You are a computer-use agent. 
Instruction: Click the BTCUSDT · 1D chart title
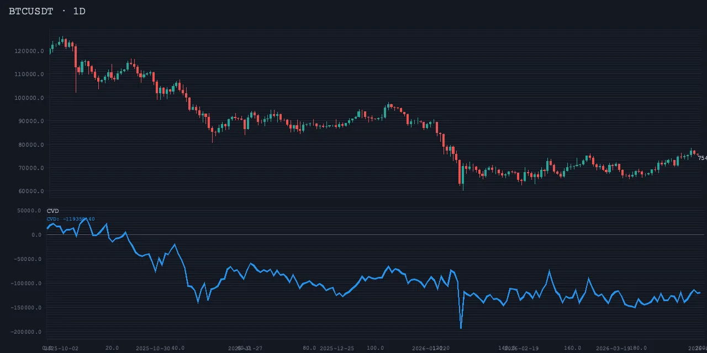tap(47, 11)
